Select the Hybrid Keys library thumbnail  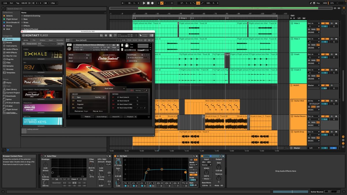(43, 121)
